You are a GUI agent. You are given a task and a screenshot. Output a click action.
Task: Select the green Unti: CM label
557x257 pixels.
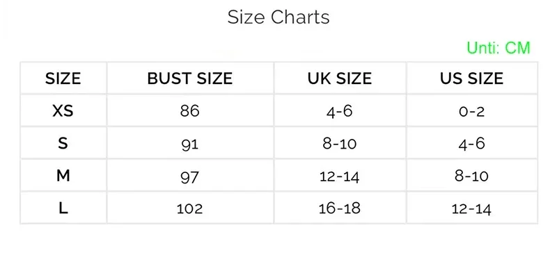(499, 48)
